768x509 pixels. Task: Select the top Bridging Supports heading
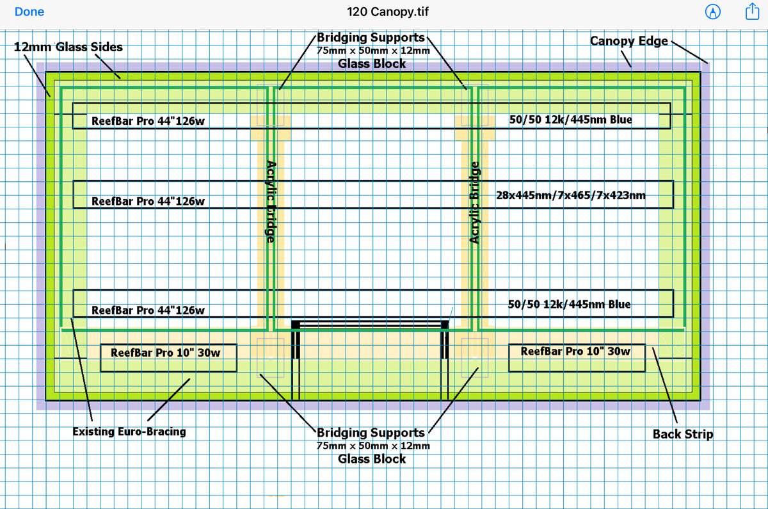[371, 38]
